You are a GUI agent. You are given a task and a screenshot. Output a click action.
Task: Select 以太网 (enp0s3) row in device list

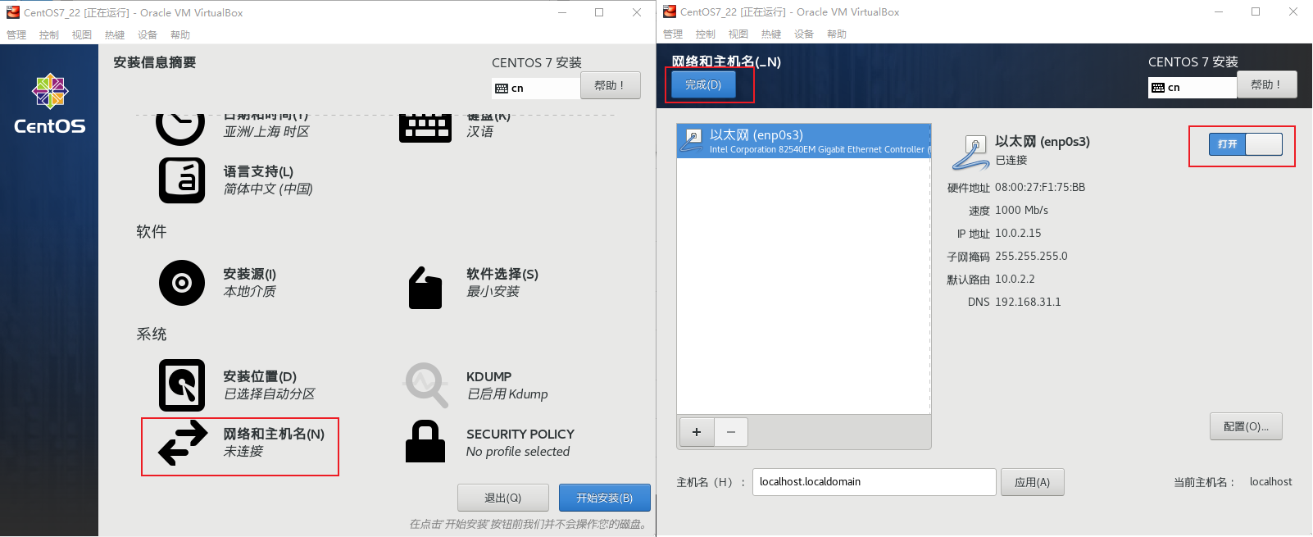(804, 141)
